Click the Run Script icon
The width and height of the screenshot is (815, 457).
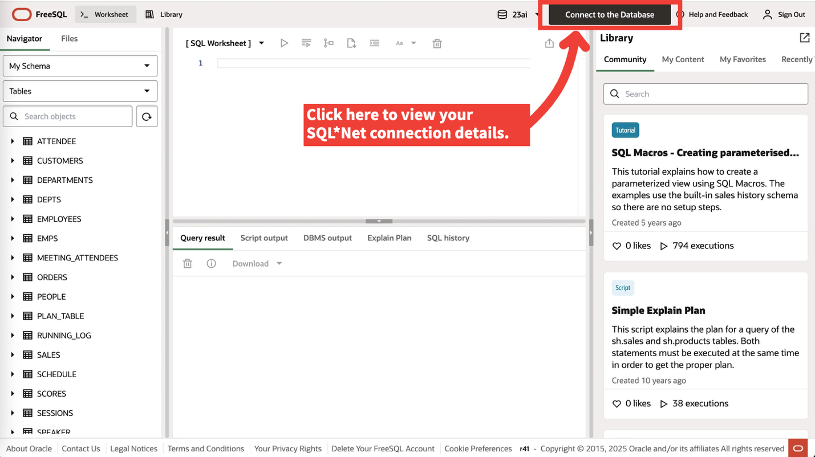pyautogui.click(x=306, y=43)
